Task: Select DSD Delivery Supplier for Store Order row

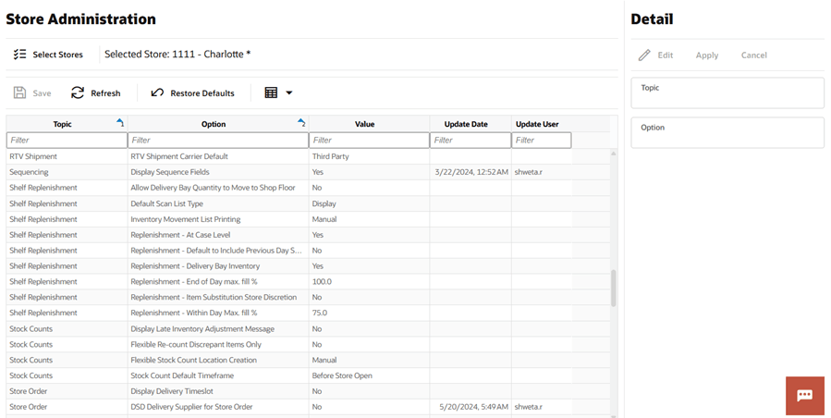Action: coord(308,407)
